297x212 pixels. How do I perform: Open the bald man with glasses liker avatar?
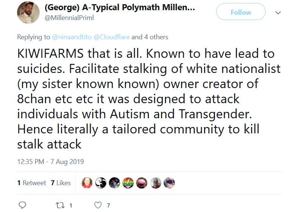[156, 183]
